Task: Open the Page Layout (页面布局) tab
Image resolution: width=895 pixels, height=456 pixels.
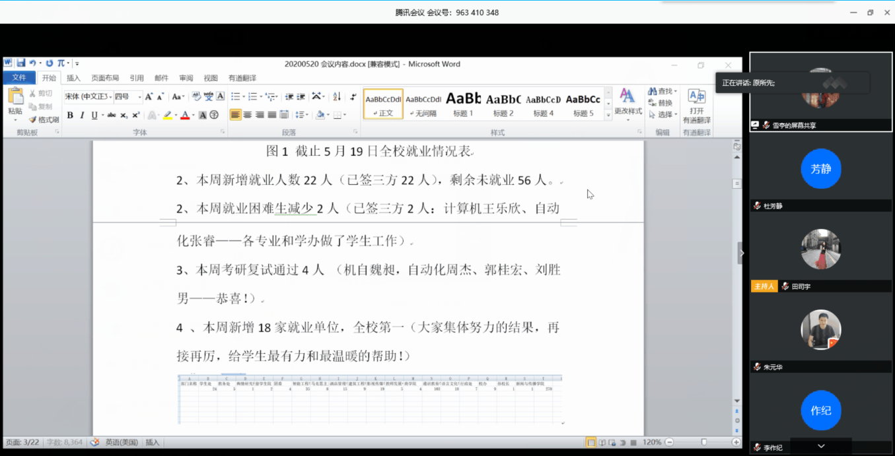Action: [x=105, y=78]
